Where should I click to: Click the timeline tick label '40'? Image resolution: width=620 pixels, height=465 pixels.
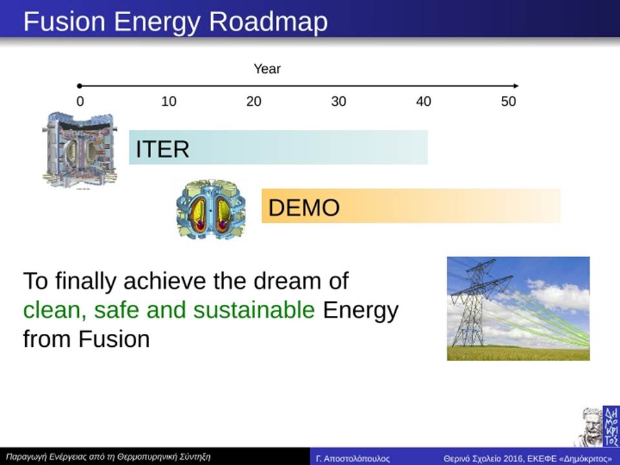[x=424, y=101]
